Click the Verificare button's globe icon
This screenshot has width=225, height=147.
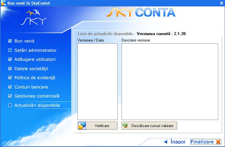coord(82,126)
